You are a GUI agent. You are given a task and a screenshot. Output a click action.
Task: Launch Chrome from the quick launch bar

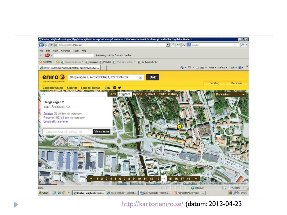click(64, 193)
